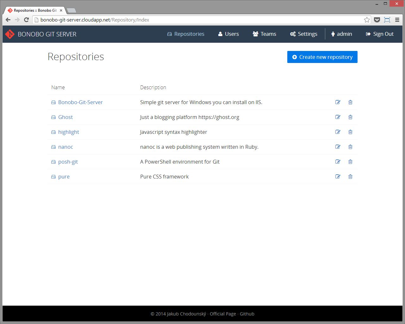Viewport: 405px width, 324px height.
Task: Click the edit icon for the pure repository
Action: point(338,177)
